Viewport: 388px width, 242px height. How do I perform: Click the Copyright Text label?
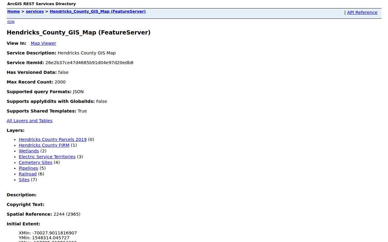tap(25, 204)
